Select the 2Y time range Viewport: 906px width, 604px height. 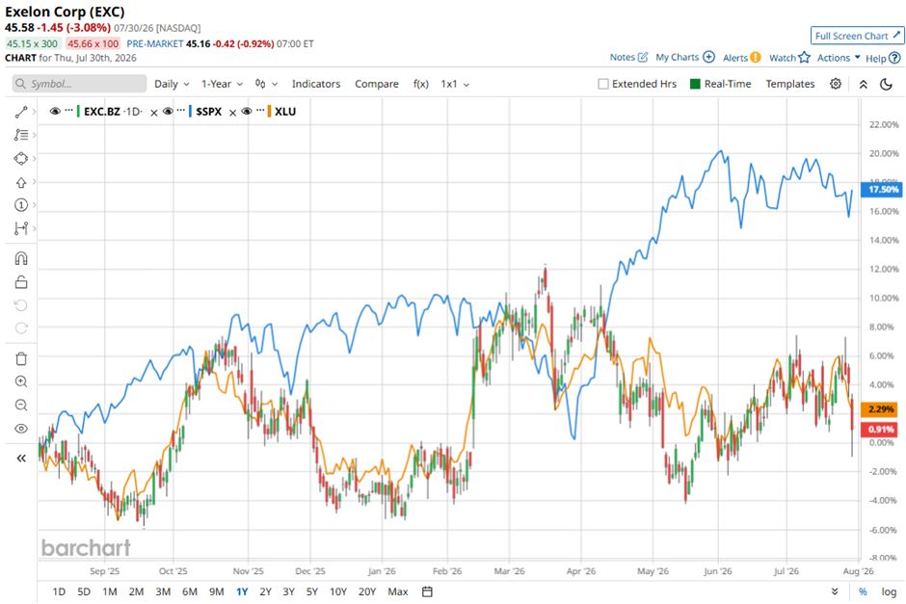pyautogui.click(x=265, y=591)
